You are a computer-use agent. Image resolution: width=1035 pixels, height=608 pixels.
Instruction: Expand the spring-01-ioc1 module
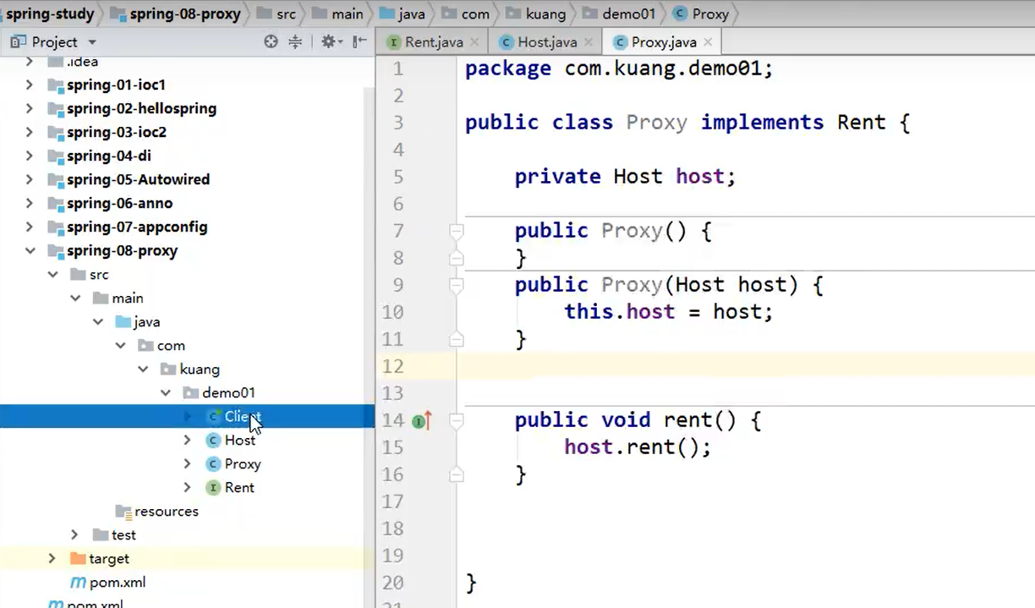tap(30, 85)
